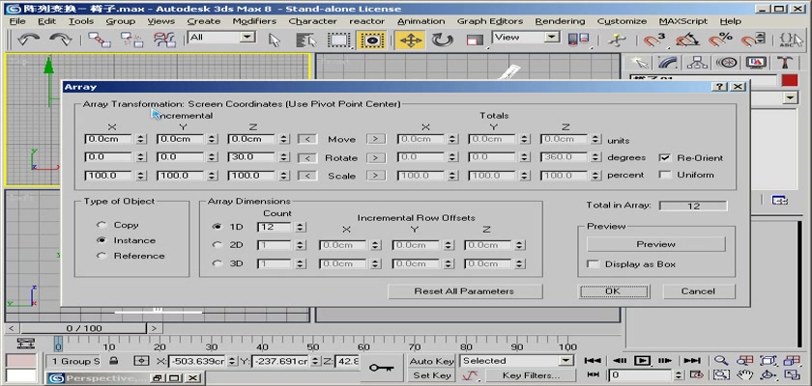The width and height of the screenshot is (812, 386).
Task: Pick the Select Object arrow tool
Action: (x=275, y=40)
